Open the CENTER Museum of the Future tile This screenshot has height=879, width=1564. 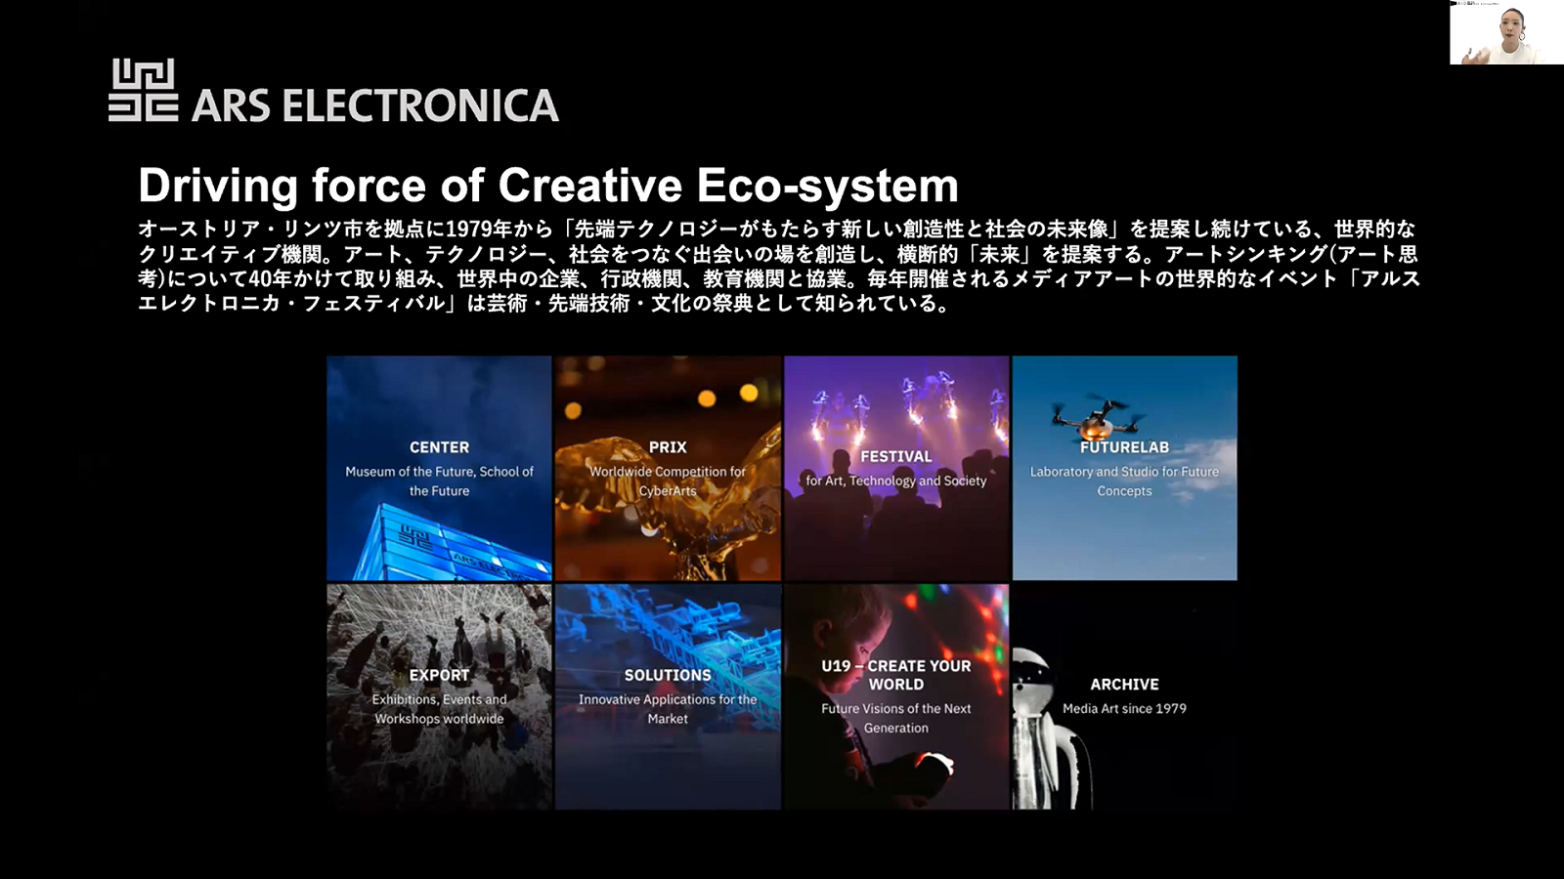click(x=439, y=468)
